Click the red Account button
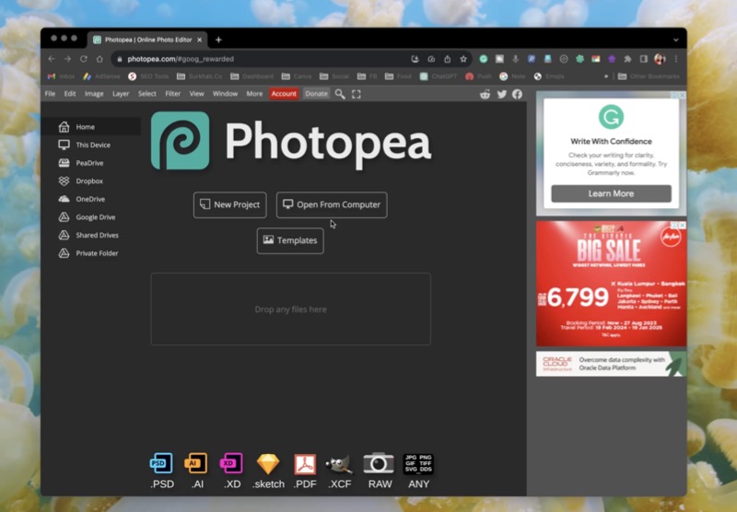737x512 pixels. (284, 94)
